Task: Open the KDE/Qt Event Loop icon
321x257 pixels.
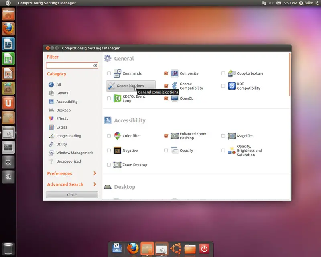Action: click(x=117, y=98)
